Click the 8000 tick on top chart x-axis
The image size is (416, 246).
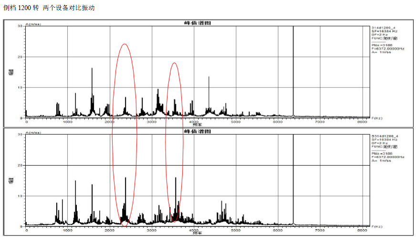click(x=362, y=122)
